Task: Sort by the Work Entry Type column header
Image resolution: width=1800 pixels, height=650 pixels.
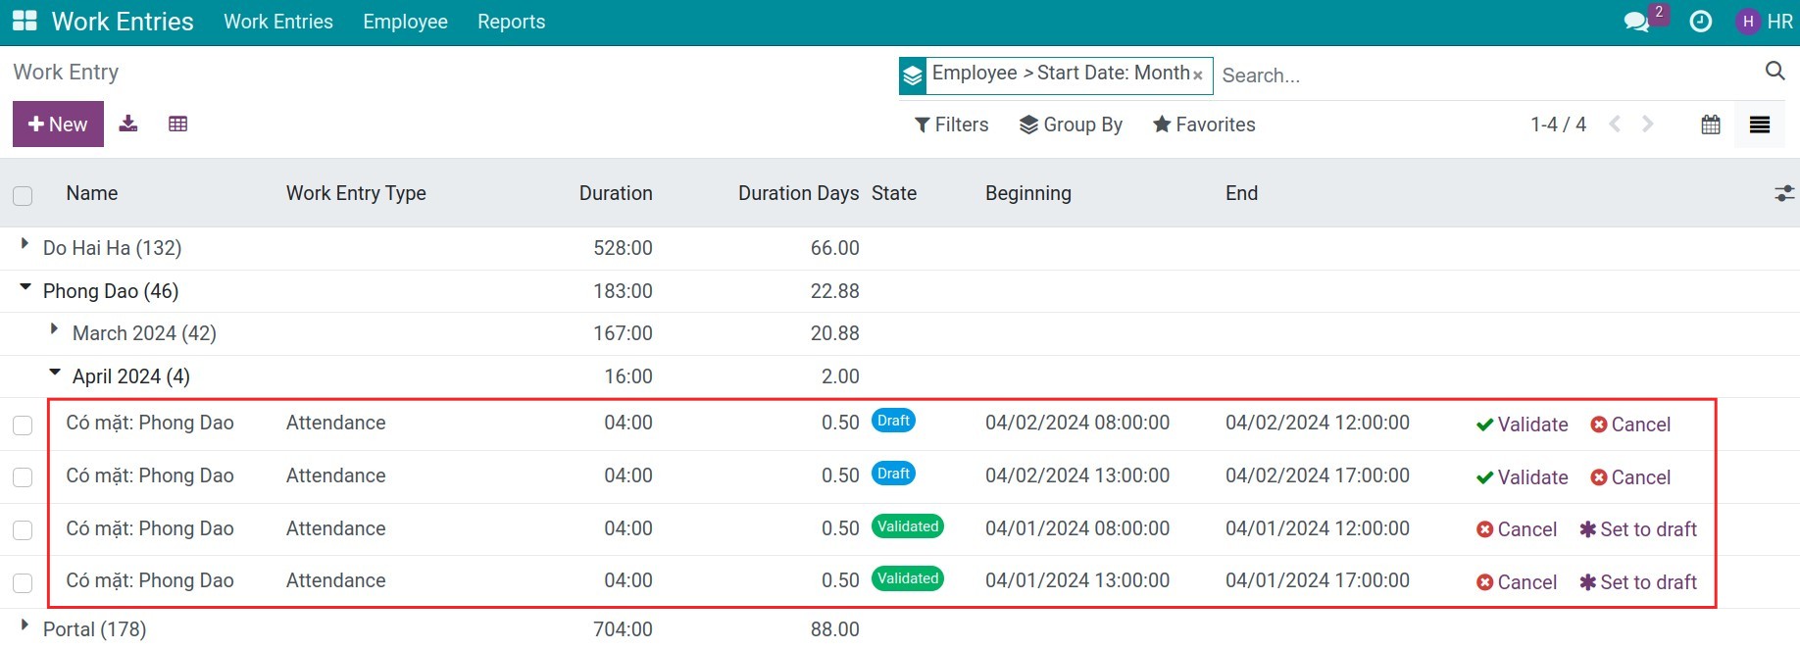Action: coord(356,193)
